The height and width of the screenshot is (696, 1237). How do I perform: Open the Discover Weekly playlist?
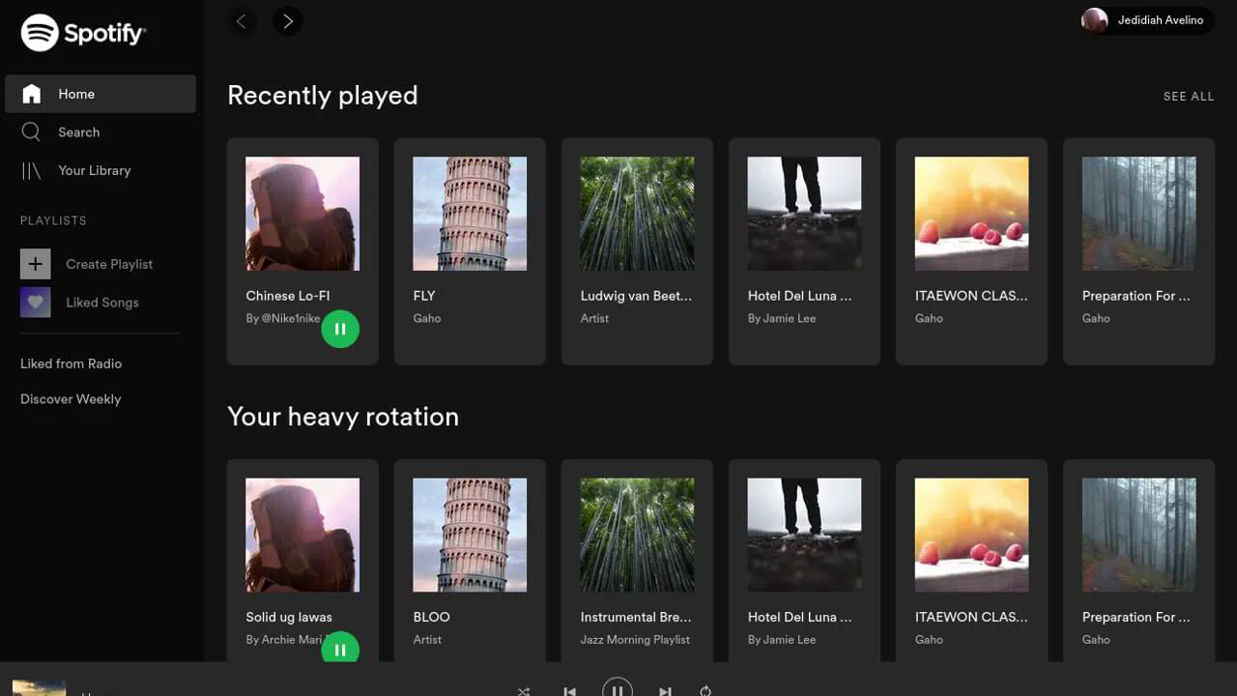click(71, 399)
